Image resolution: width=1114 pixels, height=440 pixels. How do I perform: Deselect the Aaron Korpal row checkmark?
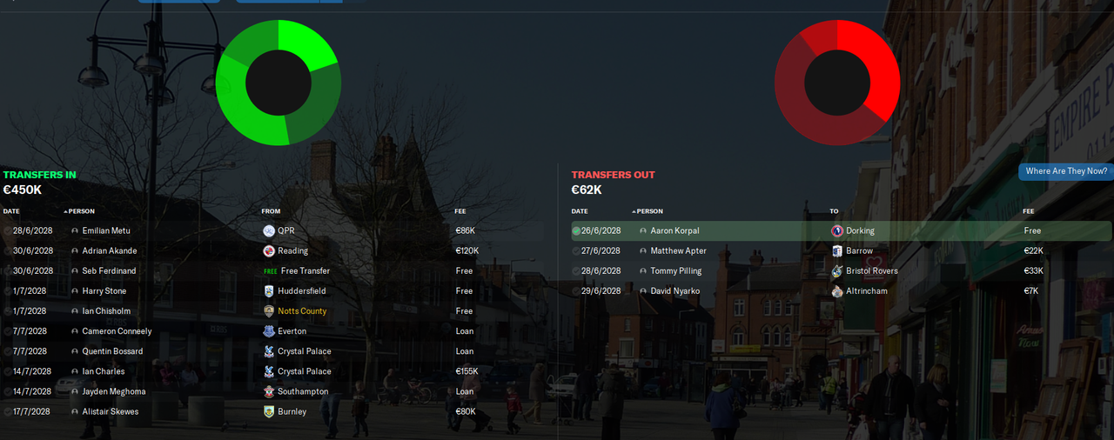576,231
